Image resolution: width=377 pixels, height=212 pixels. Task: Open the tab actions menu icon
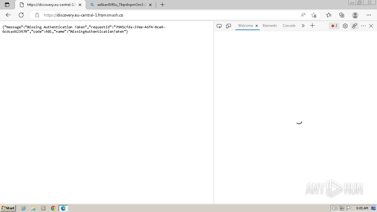7,5
